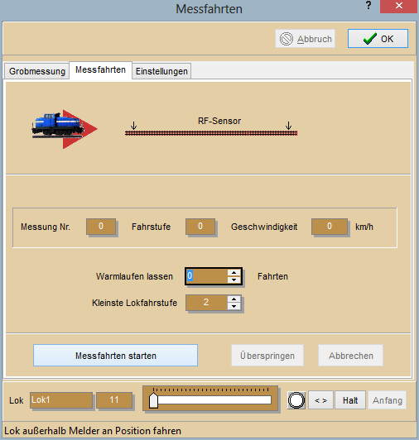Select the Messfahrten tab

tap(100, 69)
